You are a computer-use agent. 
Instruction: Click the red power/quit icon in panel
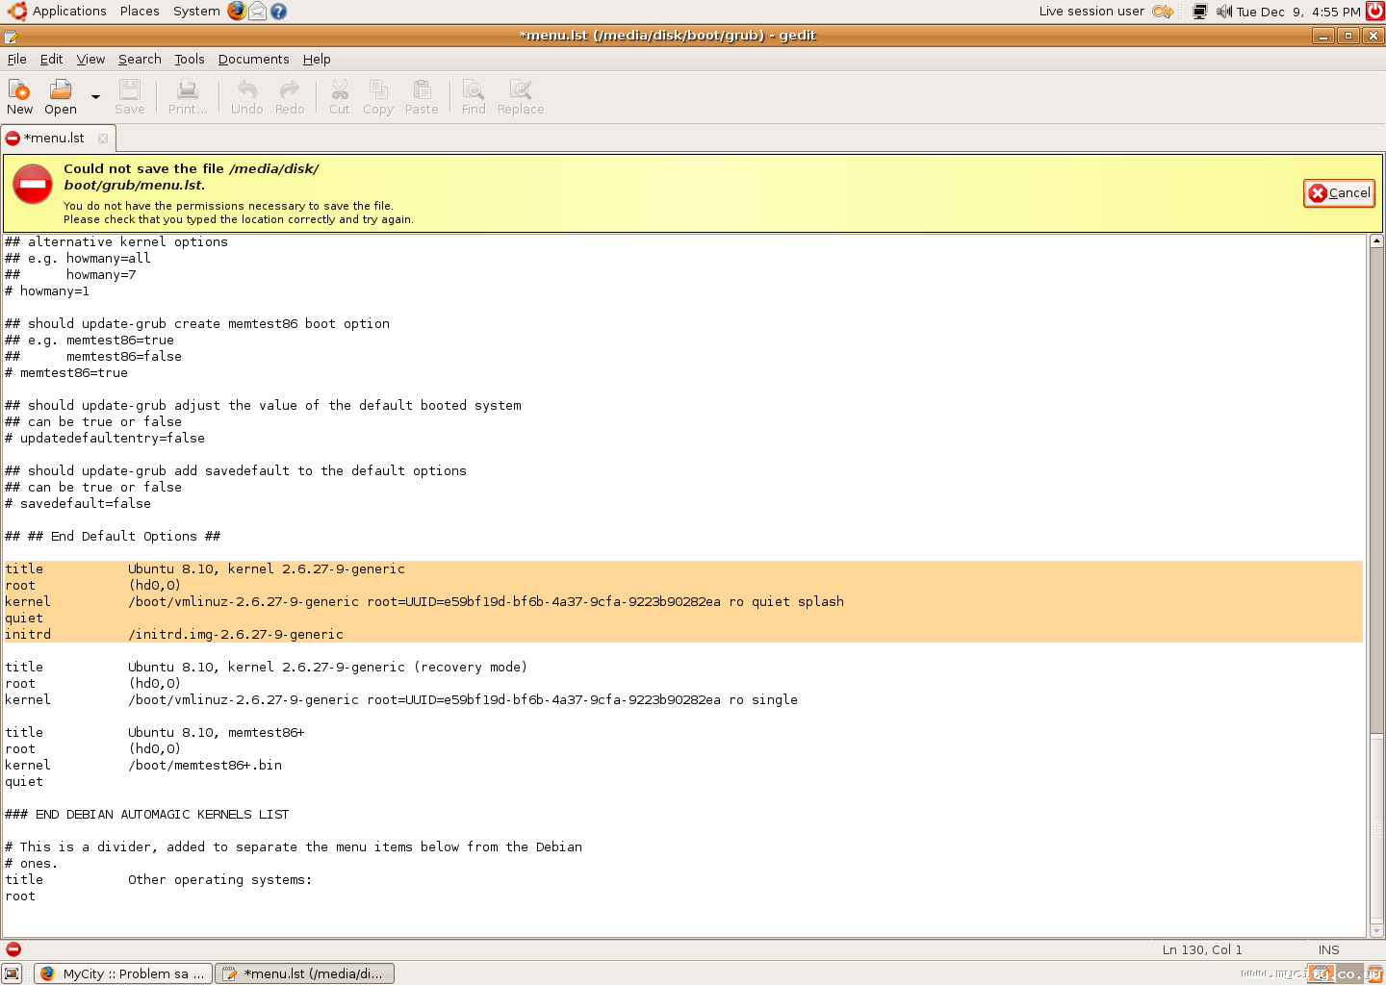pos(1375,11)
